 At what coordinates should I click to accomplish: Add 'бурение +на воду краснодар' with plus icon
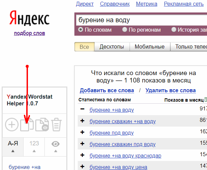[x=82, y=155]
